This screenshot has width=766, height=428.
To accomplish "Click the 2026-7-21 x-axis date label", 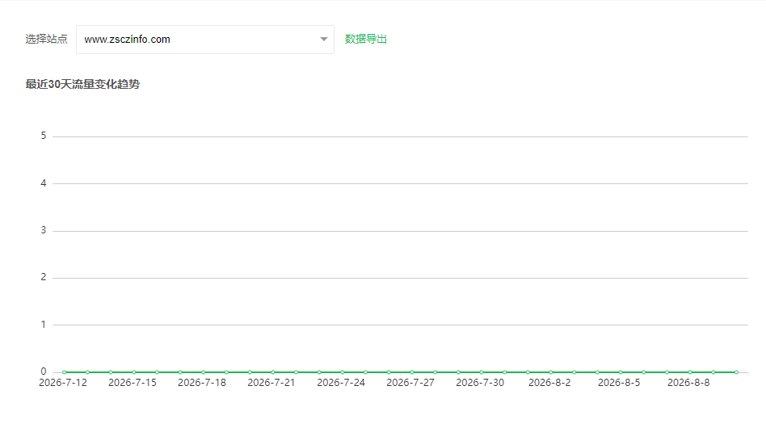I will click(x=271, y=383).
